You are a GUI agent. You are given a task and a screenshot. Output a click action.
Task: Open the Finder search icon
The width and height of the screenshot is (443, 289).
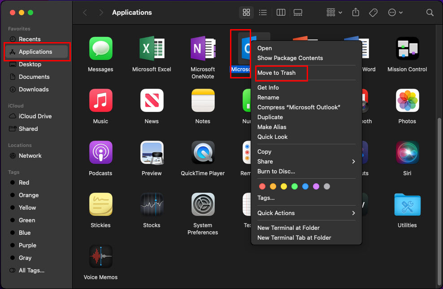point(430,13)
